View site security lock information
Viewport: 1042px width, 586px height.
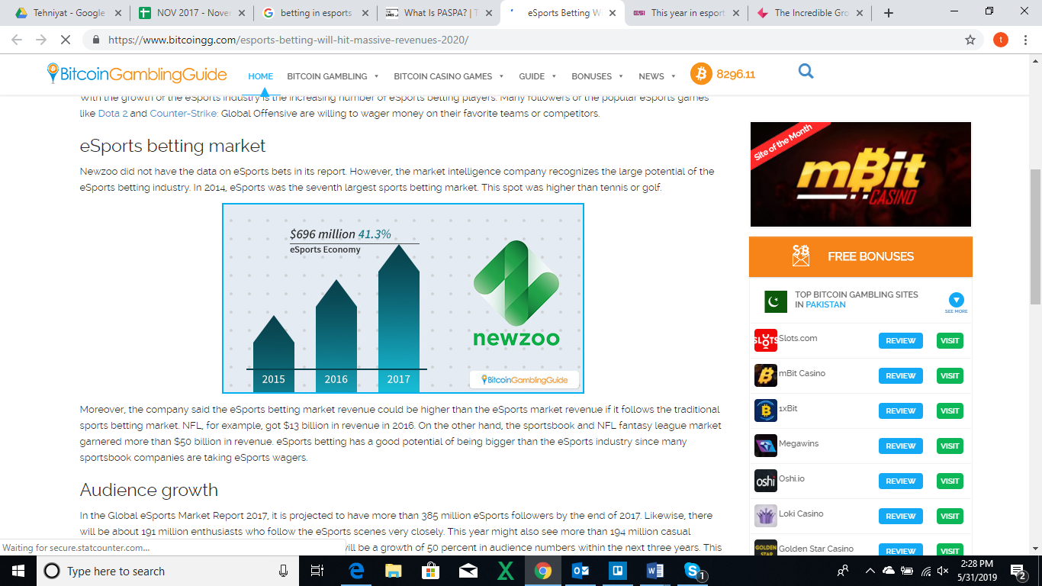click(96, 40)
